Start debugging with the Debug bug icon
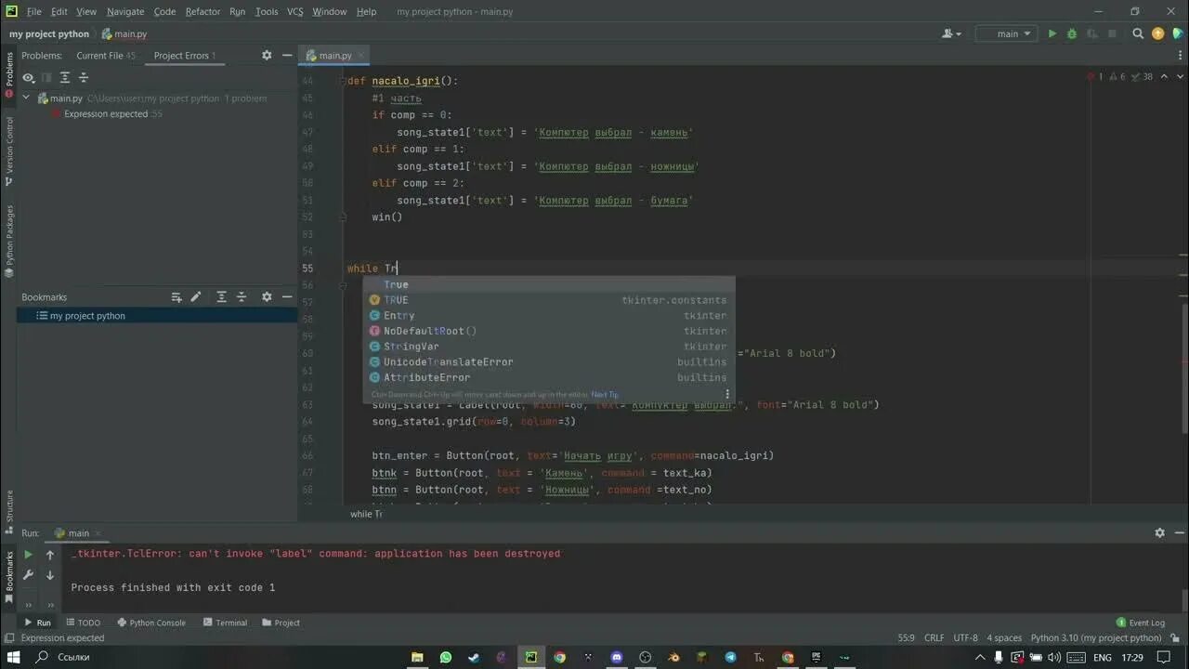This screenshot has width=1189, height=669. pos(1071,33)
